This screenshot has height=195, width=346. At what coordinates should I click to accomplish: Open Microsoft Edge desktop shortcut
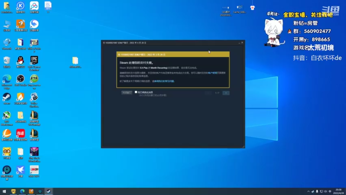[x=7, y=82]
